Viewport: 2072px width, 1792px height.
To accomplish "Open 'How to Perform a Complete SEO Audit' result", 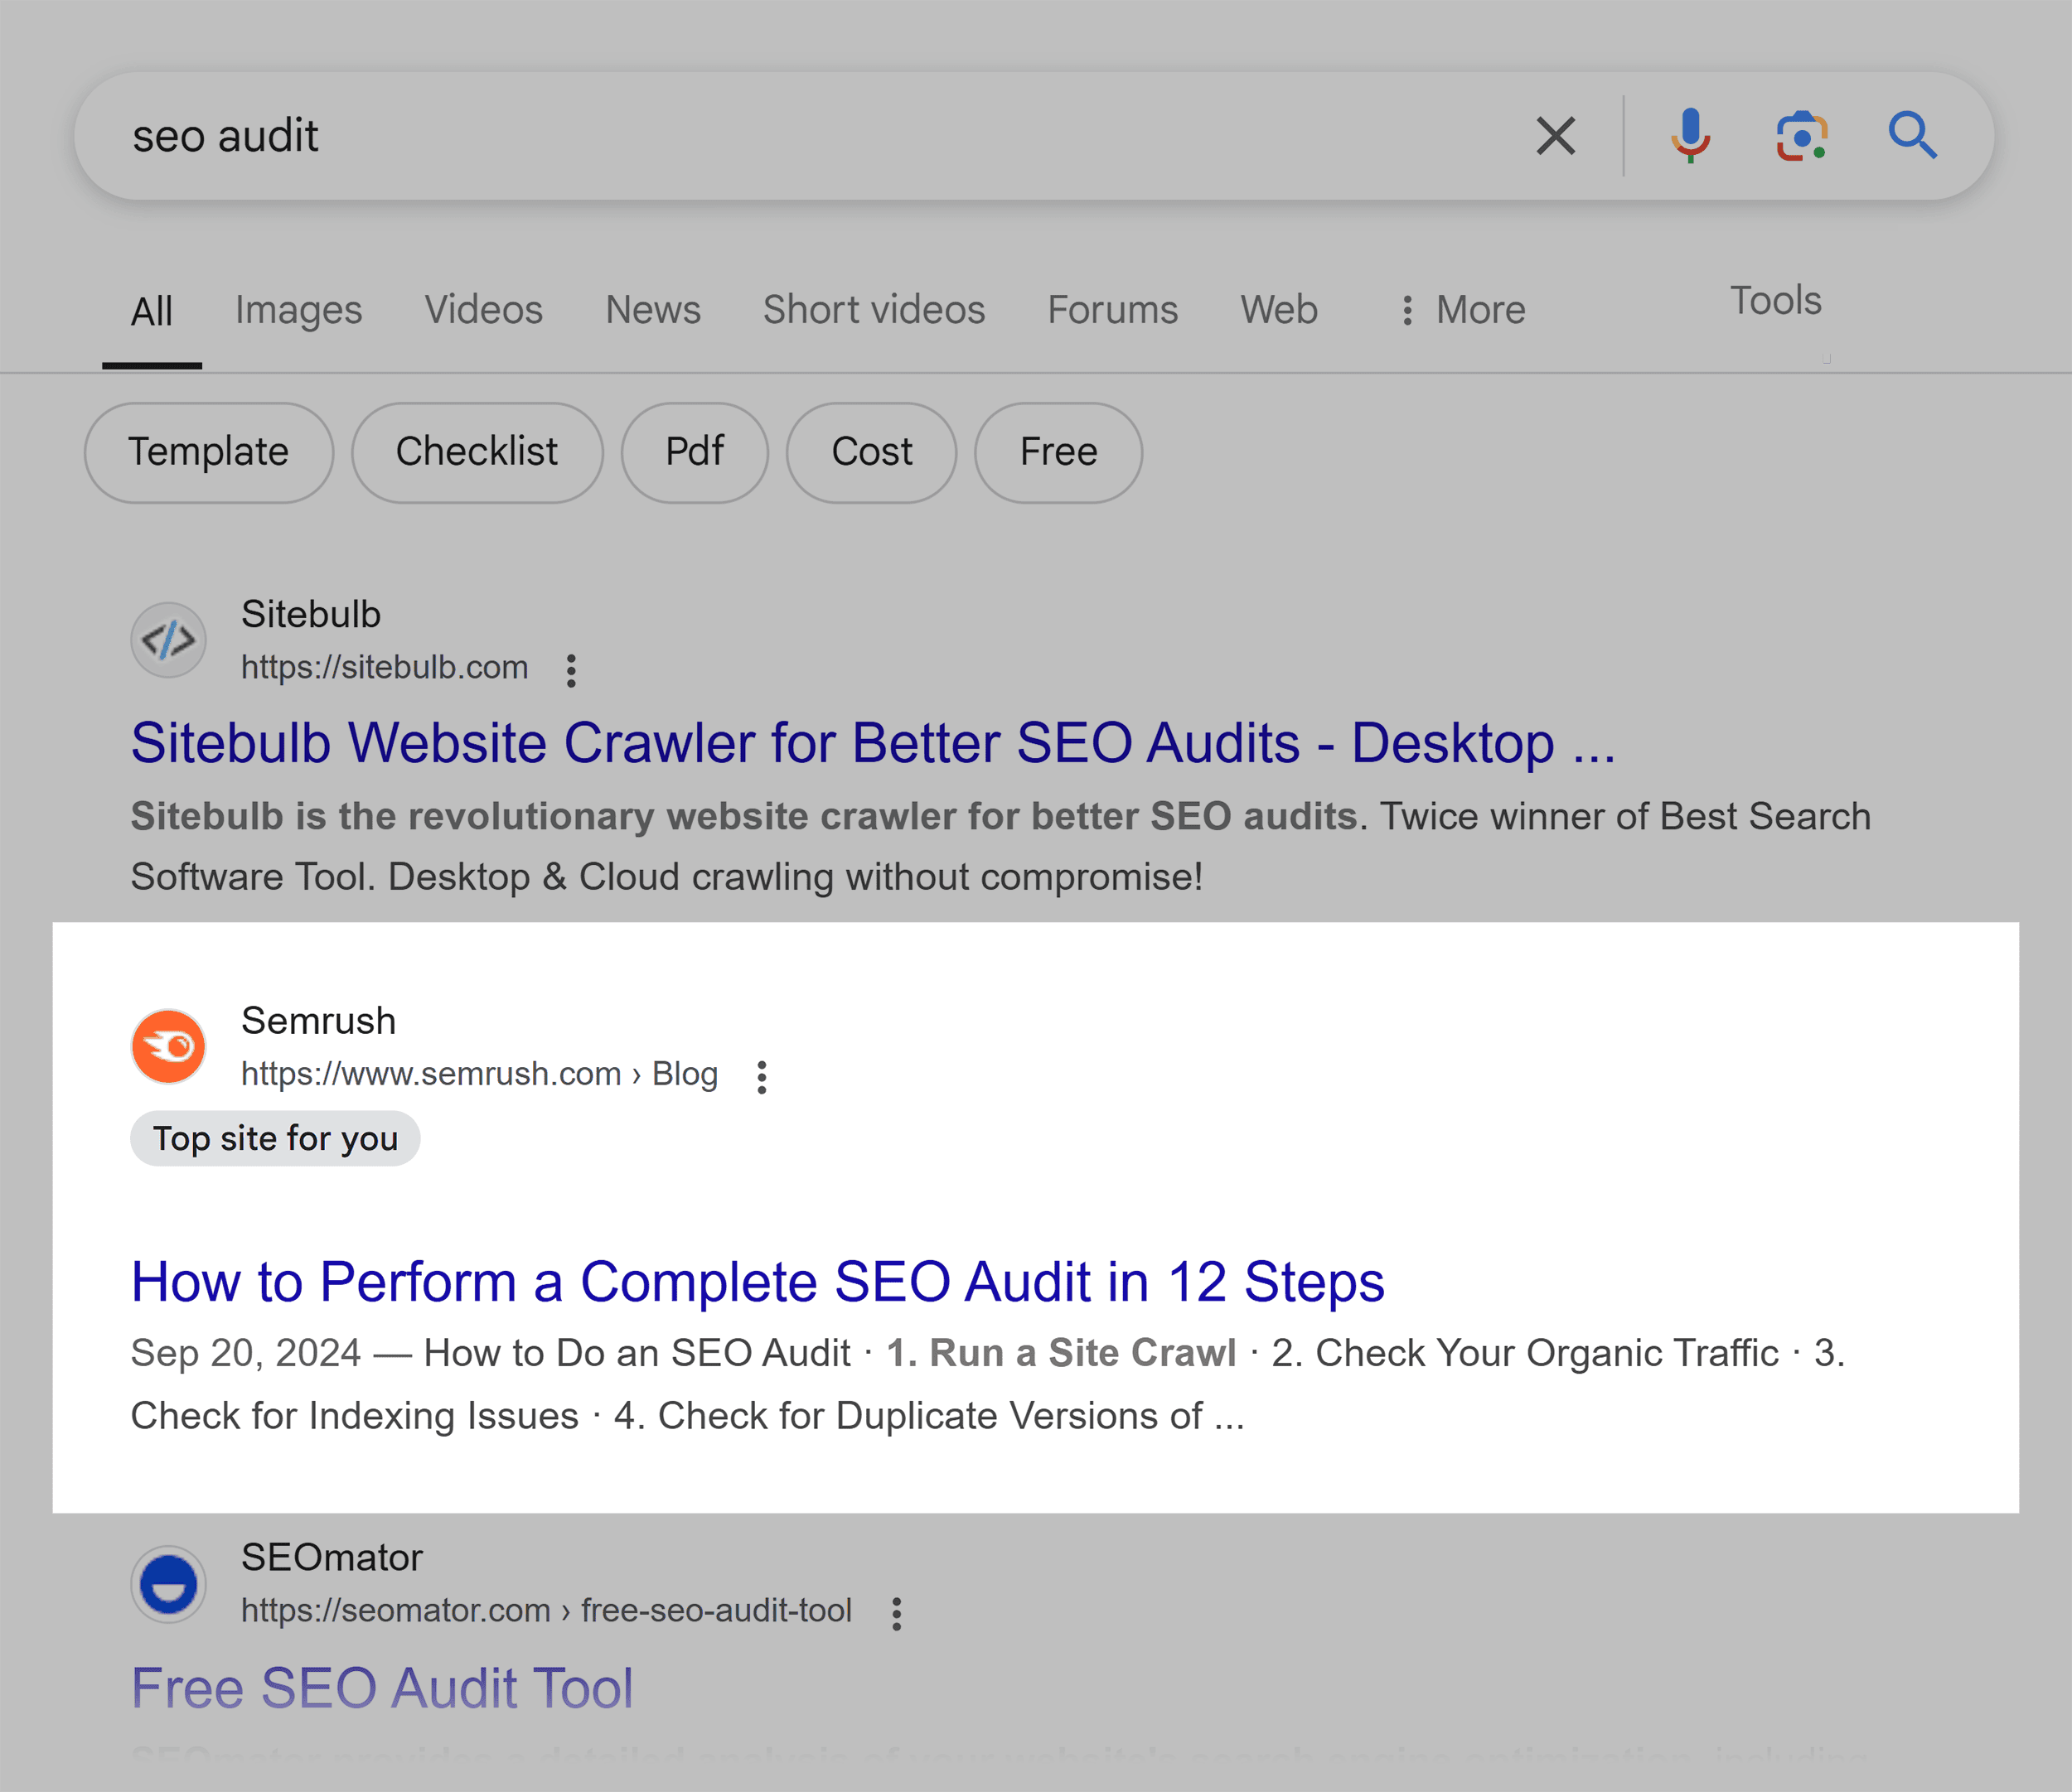I will tap(758, 1282).
